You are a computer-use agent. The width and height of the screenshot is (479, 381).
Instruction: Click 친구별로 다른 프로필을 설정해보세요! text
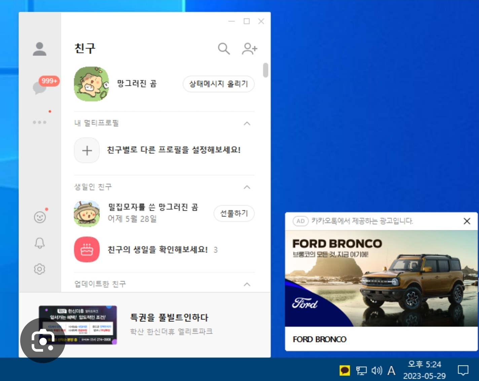click(x=174, y=150)
